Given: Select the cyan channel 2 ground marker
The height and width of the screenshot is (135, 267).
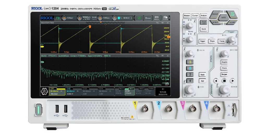Looking at the screenshot, I should (x=42, y=44).
